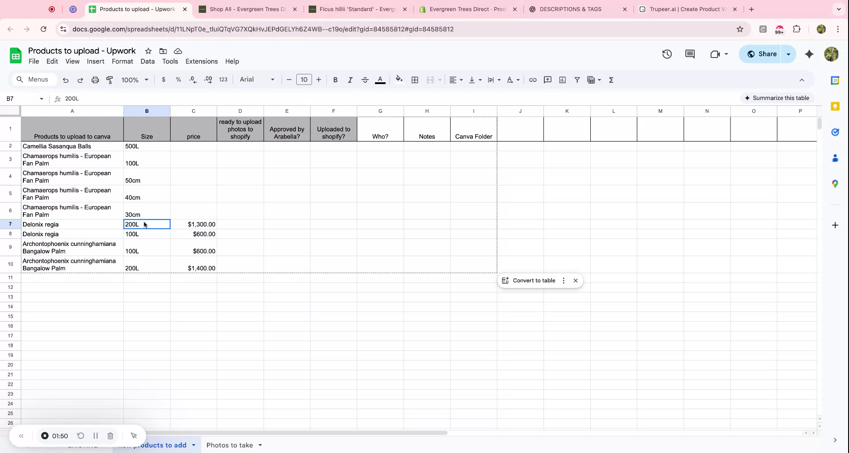Open the zoom level dropdown
Viewport: 849px width, 453px height.
(x=135, y=80)
